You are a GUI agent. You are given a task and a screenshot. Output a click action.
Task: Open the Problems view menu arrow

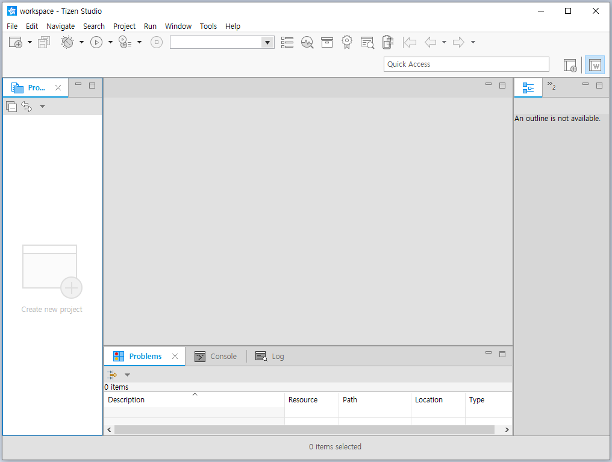tap(127, 375)
